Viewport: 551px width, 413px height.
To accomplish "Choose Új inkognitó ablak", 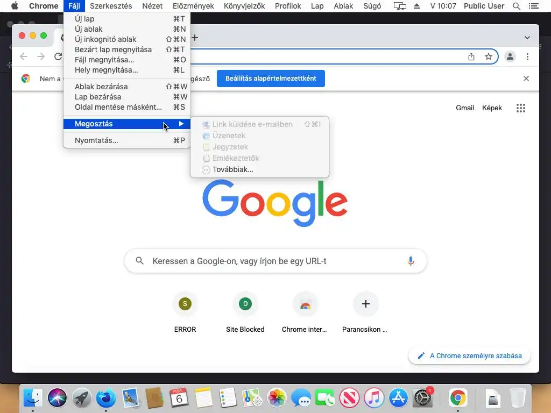I will (127, 39).
